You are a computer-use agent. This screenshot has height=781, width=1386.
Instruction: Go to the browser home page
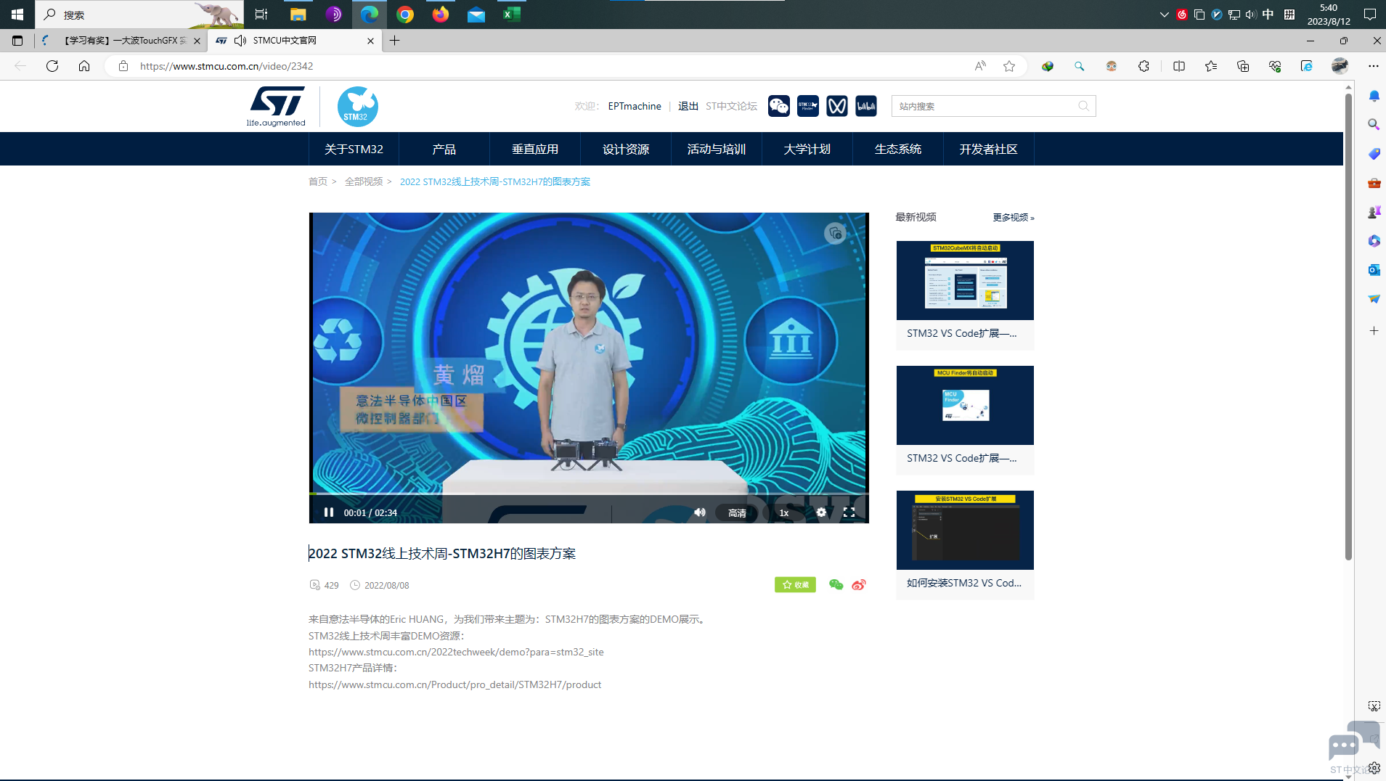(84, 66)
